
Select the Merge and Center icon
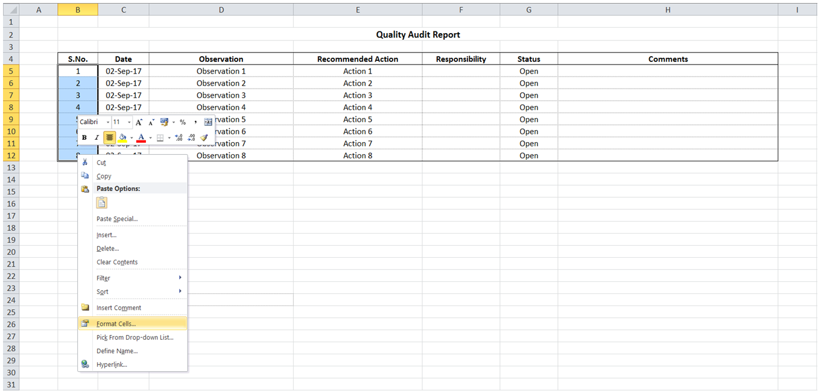[208, 122]
